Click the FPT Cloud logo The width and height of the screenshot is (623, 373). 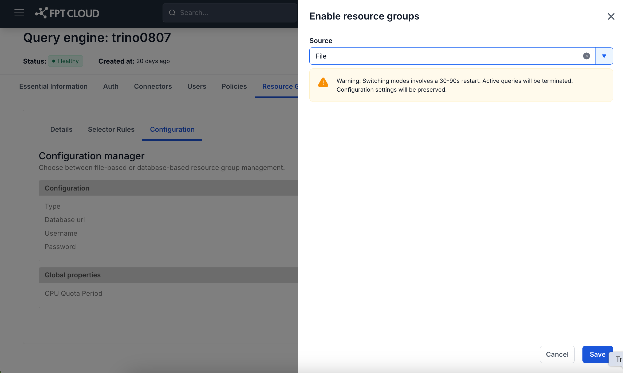coord(67,13)
